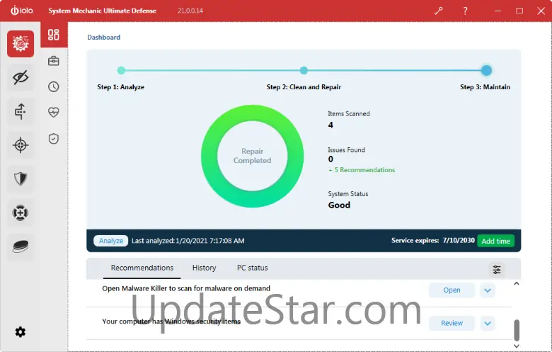552x352 pixels.
Task: Click the Dashboard breadcrumb link
Action: pyautogui.click(x=104, y=38)
